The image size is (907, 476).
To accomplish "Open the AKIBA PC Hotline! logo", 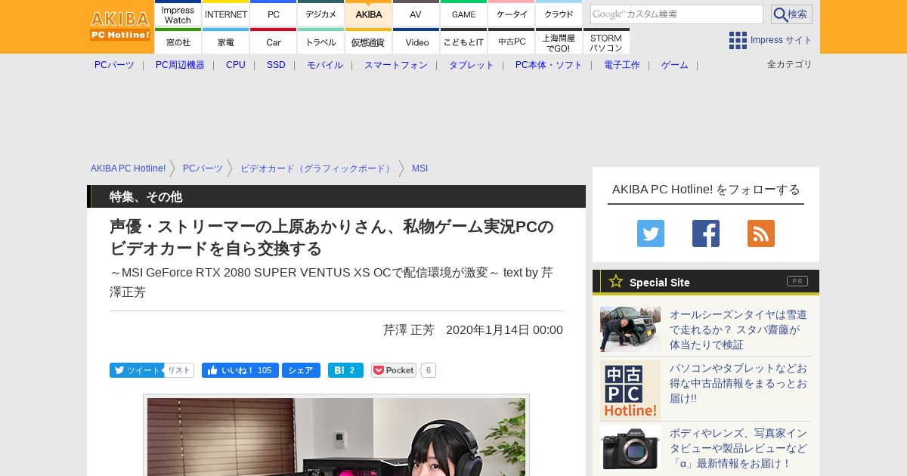I will pyautogui.click(x=120, y=26).
